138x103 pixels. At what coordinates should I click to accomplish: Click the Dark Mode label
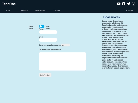tap(48, 27)
